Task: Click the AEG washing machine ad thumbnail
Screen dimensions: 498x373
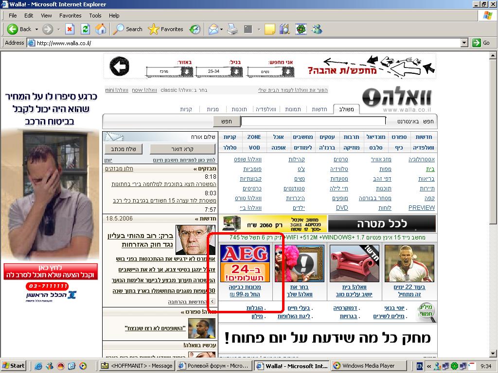Action: click(245, 263)
